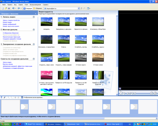Click the Redo arrow icon
The height and width of the screenshot is (126, 158).
(x=19, y=8)
